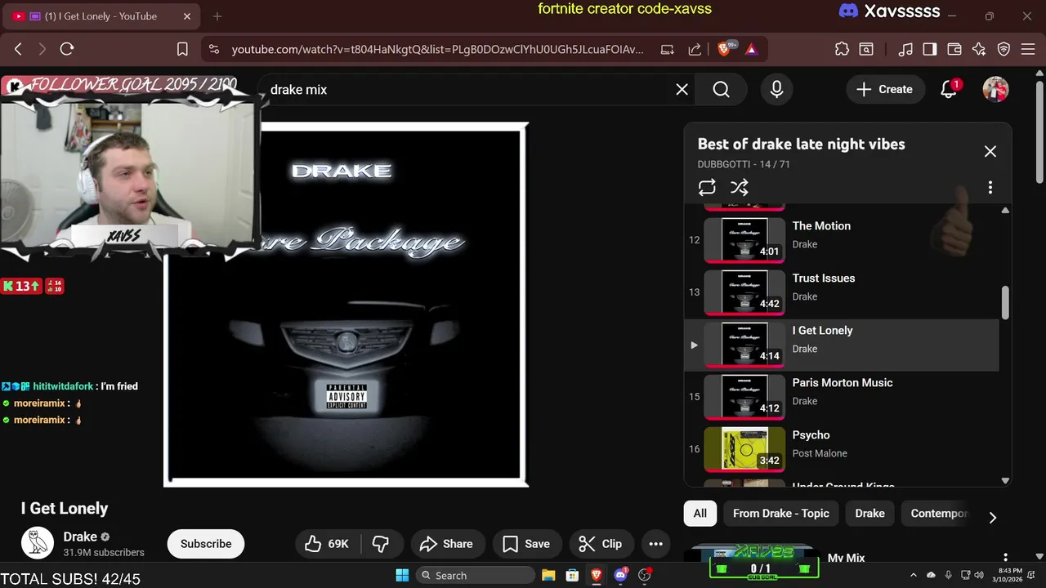Click the playlist vertical scrollbar thumb
Image resolution: width=1046 pixels, height=588 pixels.
(1005, 303)
